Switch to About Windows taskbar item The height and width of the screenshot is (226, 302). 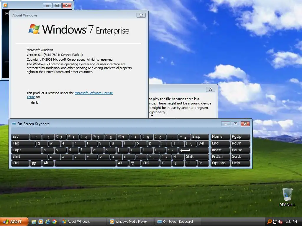(x=83, y=222)
